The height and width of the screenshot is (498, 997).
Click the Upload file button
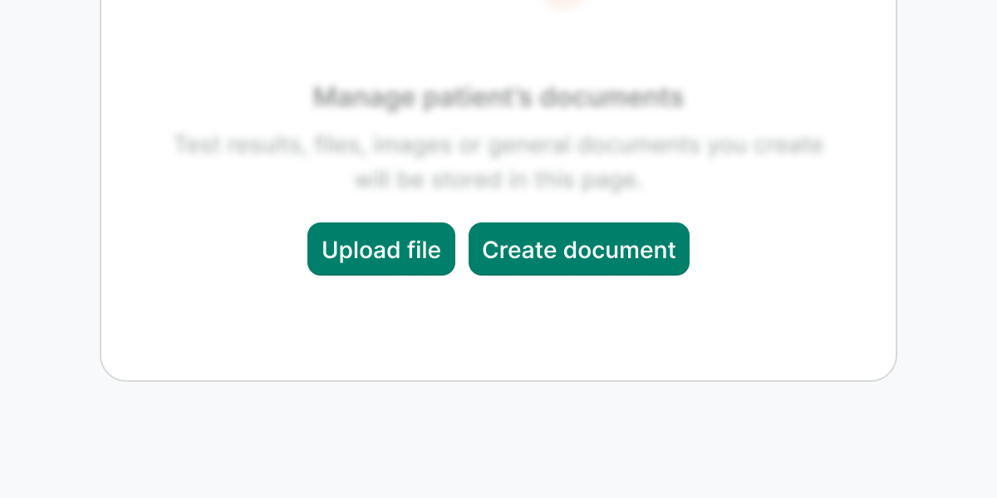(x=381, y=249)
